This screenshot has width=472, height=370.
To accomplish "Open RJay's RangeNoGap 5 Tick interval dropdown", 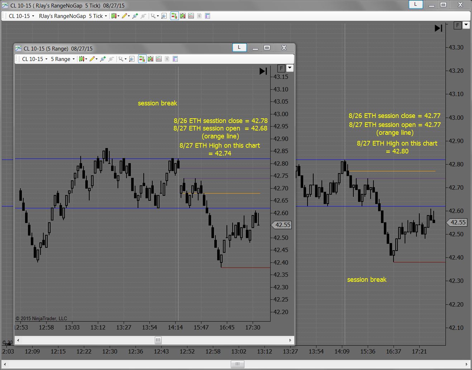I will click(73, 16).
